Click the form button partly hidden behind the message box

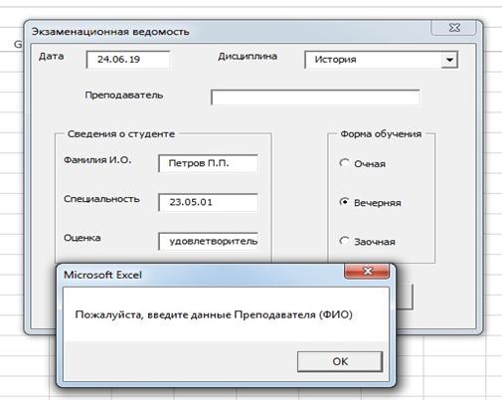[405, 297]
